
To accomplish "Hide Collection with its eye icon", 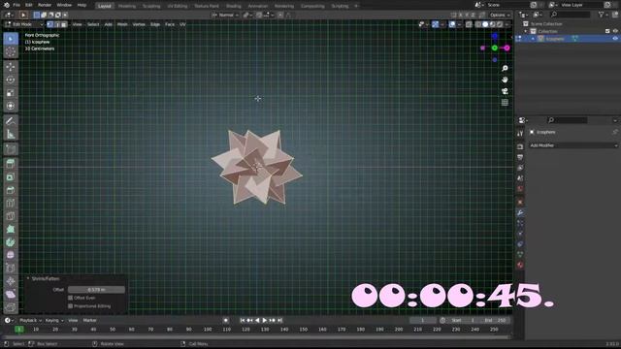I will click(615, 31).
